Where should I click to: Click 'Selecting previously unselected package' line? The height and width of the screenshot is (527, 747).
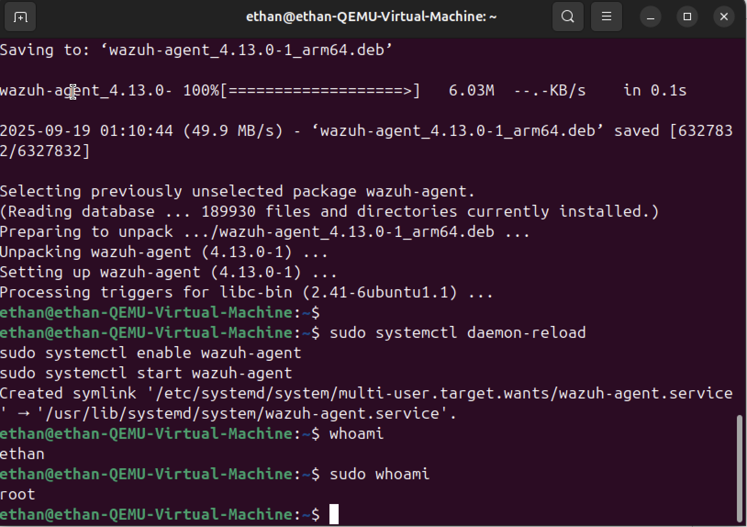(237, 191)
